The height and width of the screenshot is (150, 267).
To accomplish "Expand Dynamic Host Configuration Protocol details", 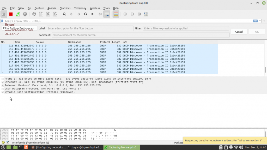I will tap(3, 92).
